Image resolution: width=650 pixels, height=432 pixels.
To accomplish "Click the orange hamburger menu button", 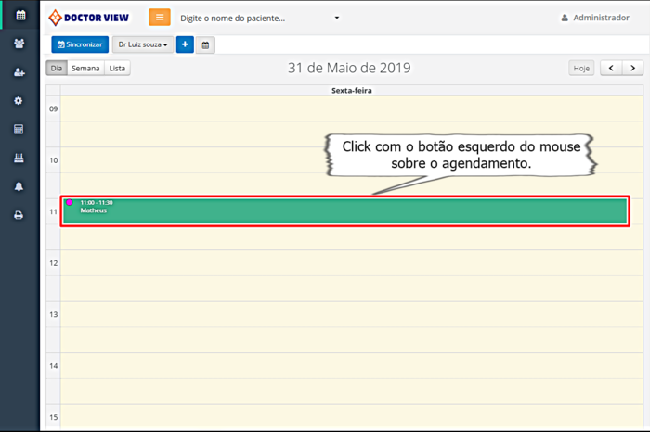I will coord(160,18).
